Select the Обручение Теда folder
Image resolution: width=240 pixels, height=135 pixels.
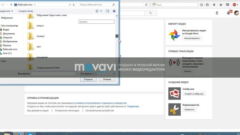tap(52, 15)
